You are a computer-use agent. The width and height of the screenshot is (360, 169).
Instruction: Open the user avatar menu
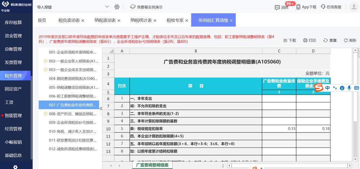pyautogui.click(x=354, y=7)
